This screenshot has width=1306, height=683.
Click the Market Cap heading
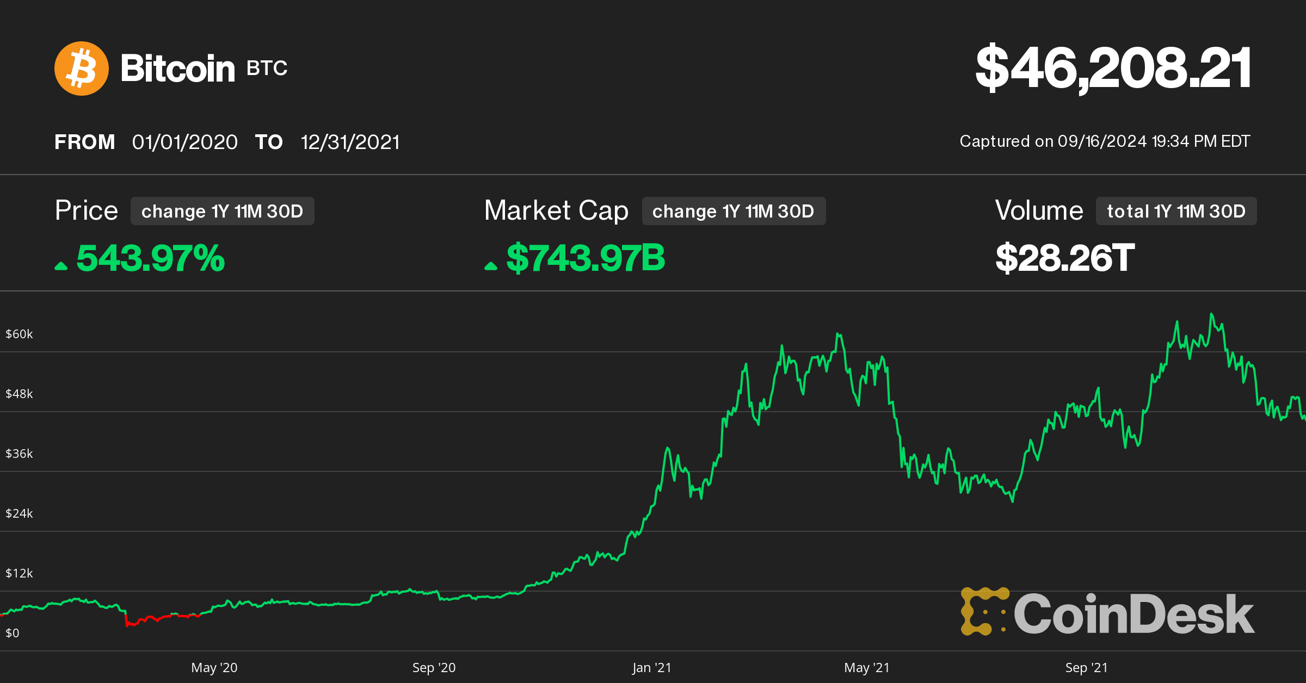(x=556, y=211)
